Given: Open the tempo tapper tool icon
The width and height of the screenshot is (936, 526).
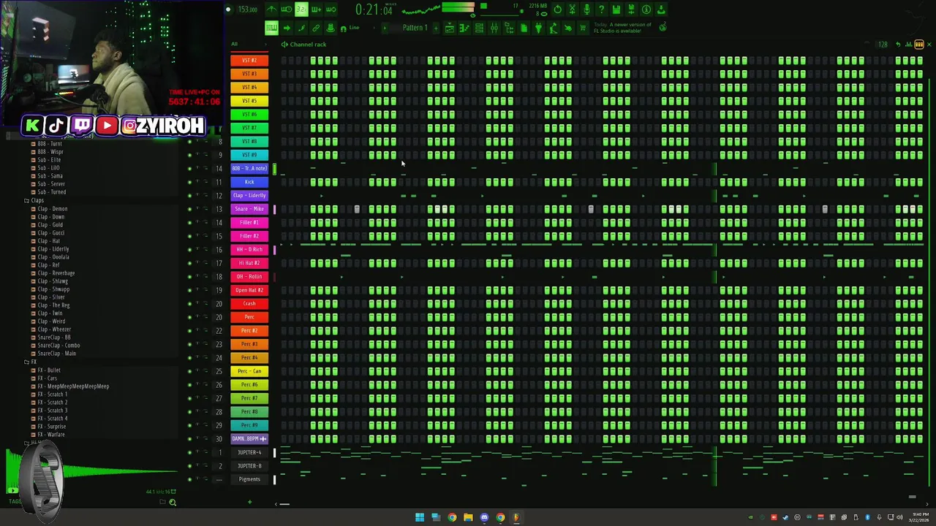Looking at the screenshot, I should pyautogui.click(x=553, y=28).
